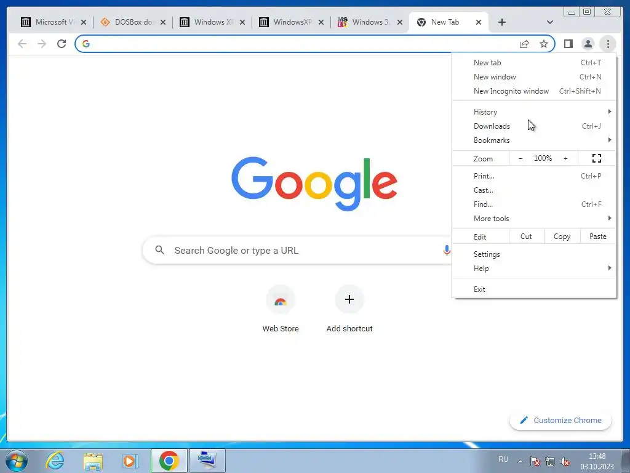The height and width of the screenshot is (473, 630).
Task: Select New tab from the menu
Action: point(534,63)
